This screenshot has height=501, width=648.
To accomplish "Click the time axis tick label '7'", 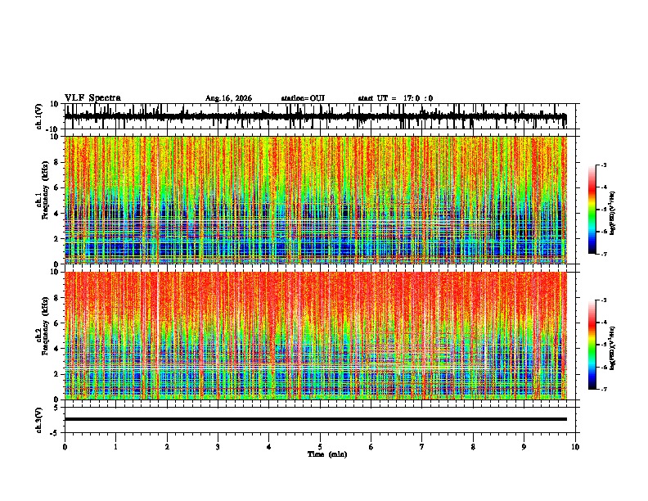I will (422, 447).
